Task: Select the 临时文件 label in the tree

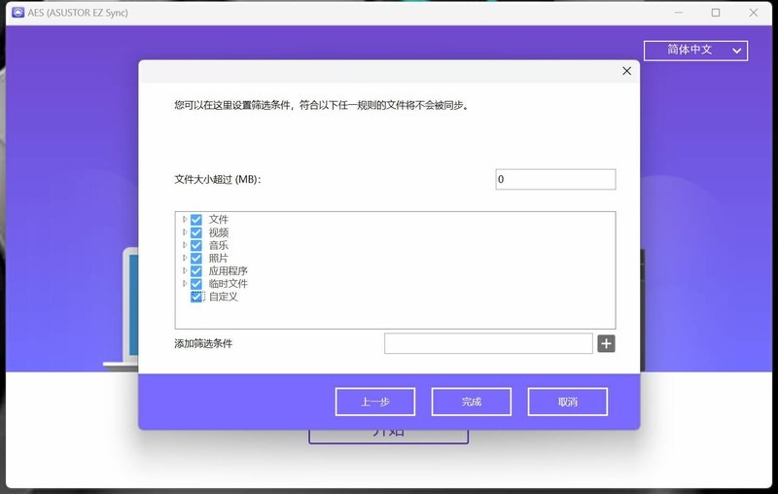Action: [x=228, y=284]
